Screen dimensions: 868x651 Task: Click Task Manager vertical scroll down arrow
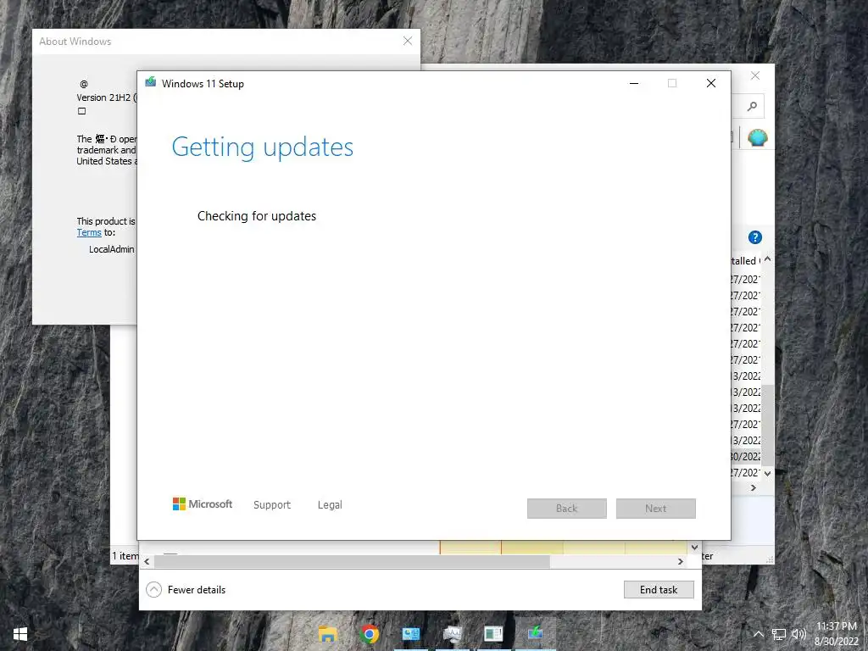tap(694, 548)
